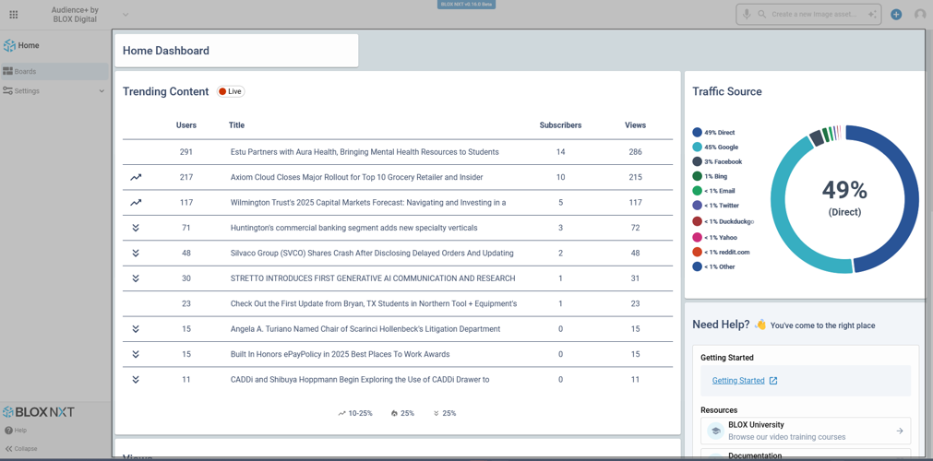Click the BLOX University graduation cap icon

[x=715, y=431]
